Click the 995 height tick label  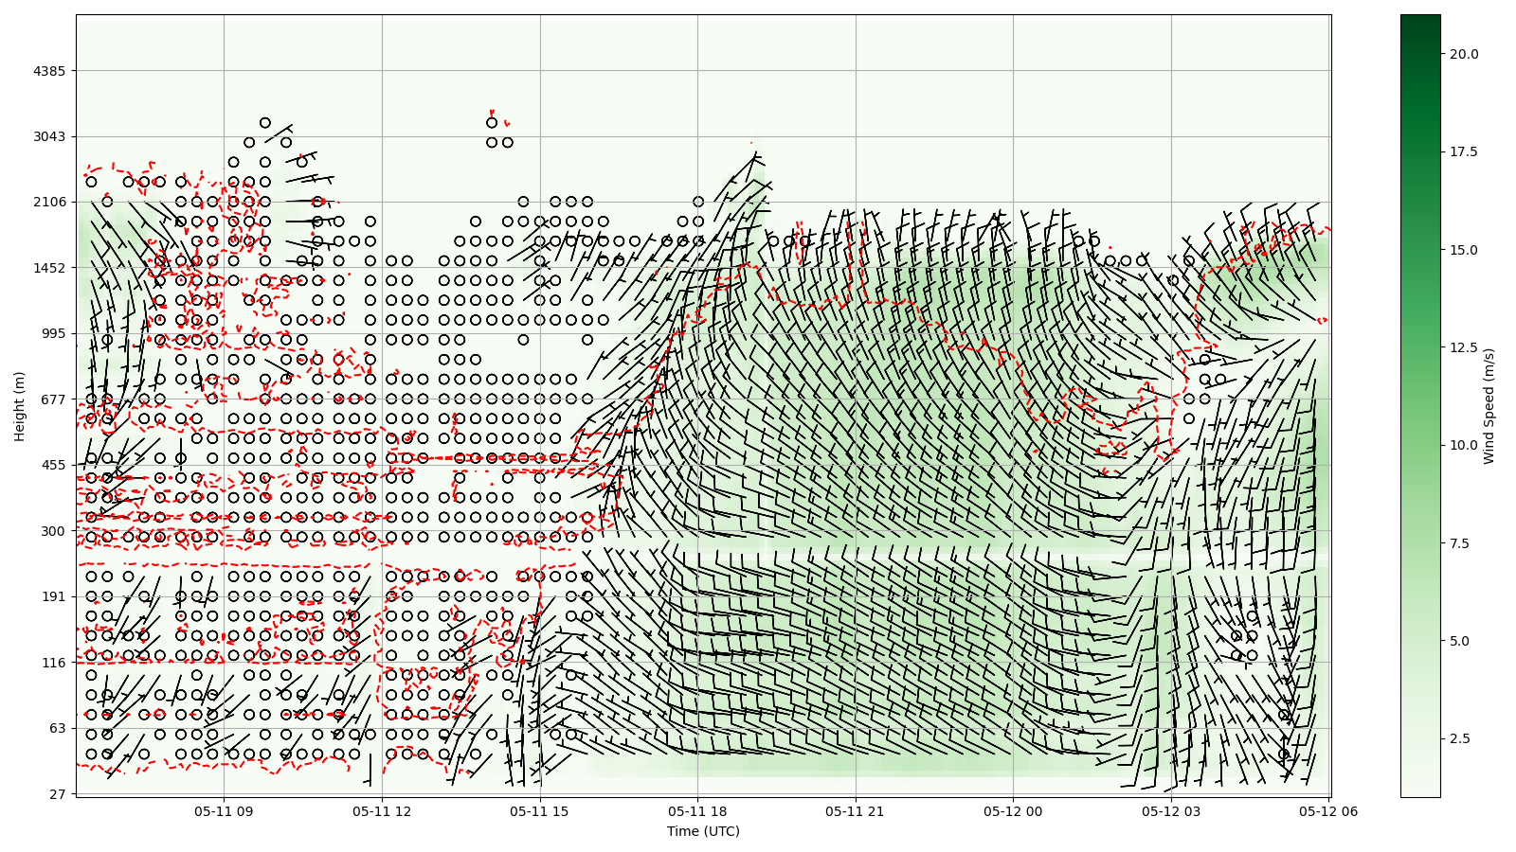53,333
